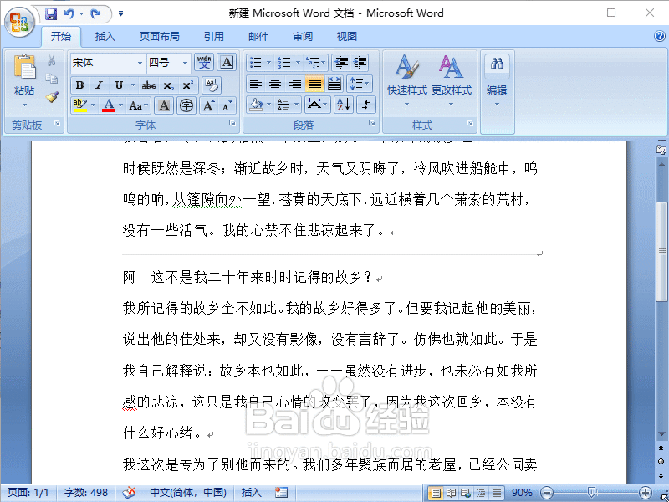
Task: Open the font size dropdown 四号
Action: pos(185,63)
